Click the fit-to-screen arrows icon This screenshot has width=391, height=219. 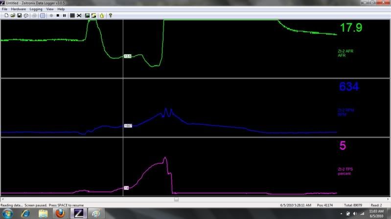tap(79, 16)
